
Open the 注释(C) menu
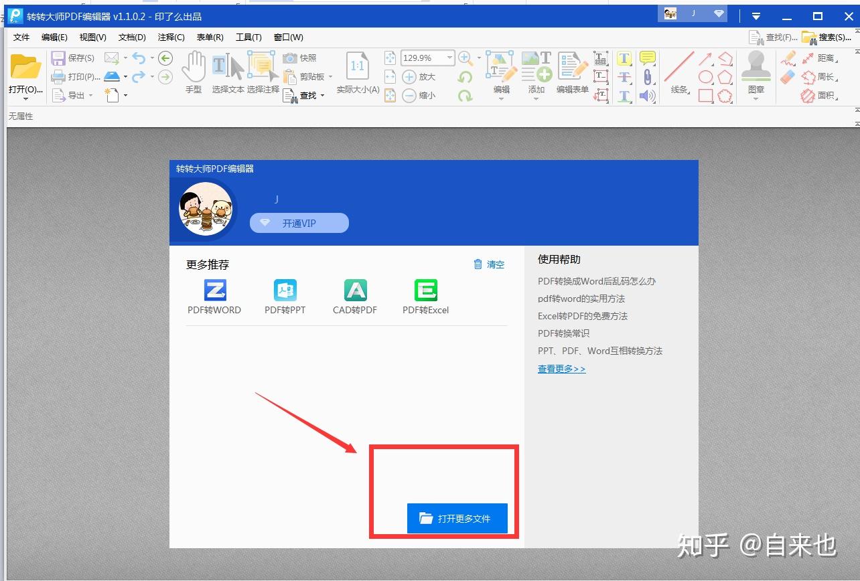pos(171,37)
